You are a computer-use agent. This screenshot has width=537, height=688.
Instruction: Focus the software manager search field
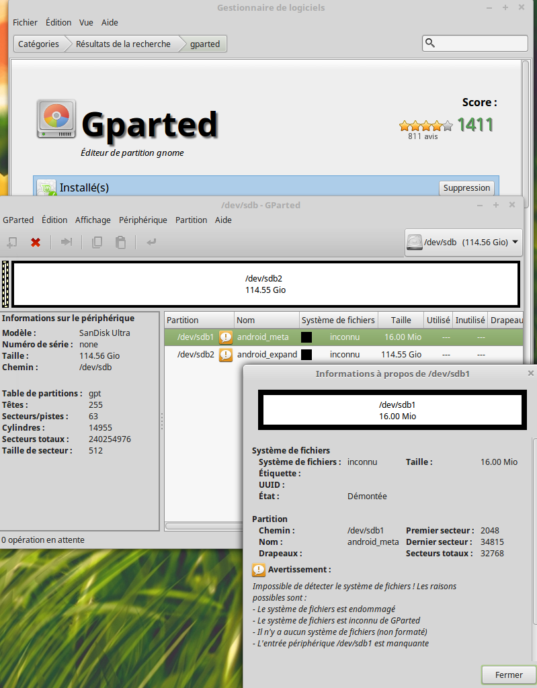point(475,43)
